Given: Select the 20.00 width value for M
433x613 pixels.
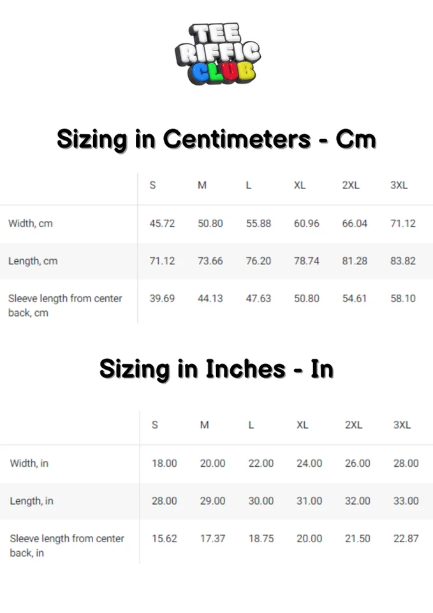Looking at the screenshot, I should [212, 464].
